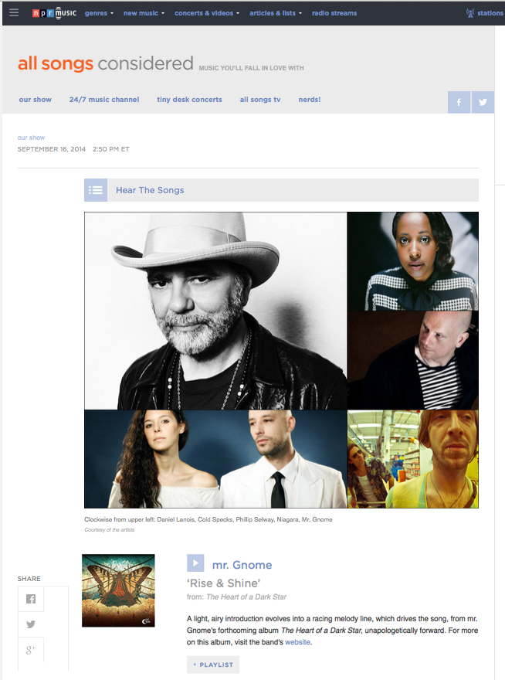Click the Hear The Songs list icon
The width and height of the screenshot is (505, 680).
pyautogui.click(x=96, y=190)
